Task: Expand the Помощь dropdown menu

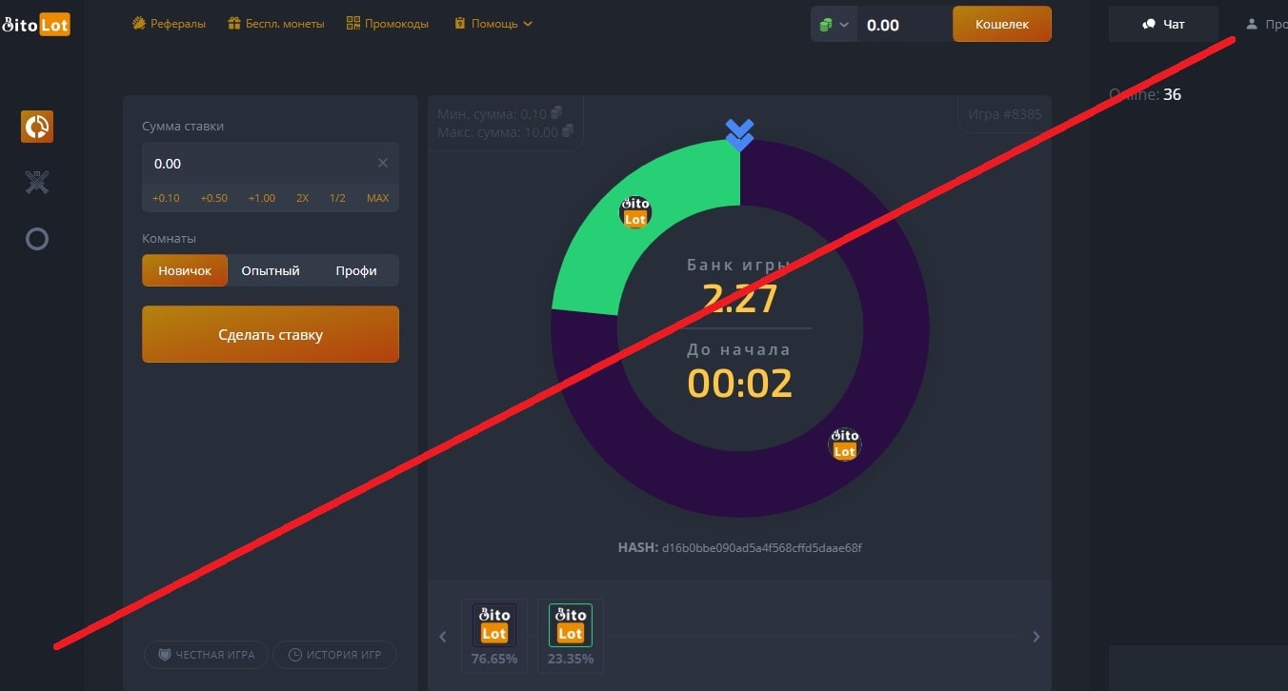Action: click(493, 23)
